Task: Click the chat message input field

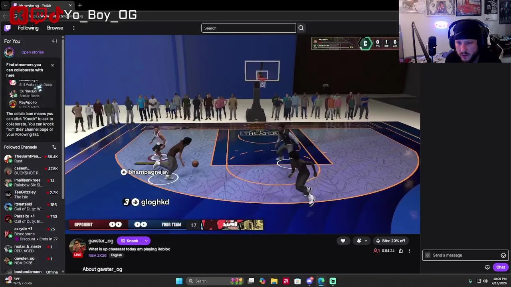Action: coord(465,255)
